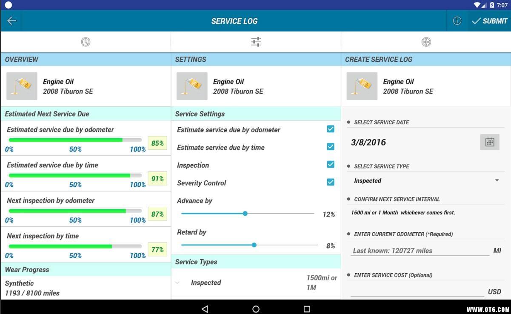This screenshot has width=511, height=314.
Task: Open the service date calendar picker
Action: [489, 142]
